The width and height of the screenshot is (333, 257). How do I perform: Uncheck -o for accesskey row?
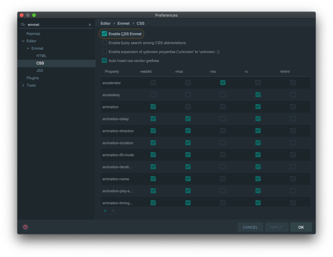258,95
